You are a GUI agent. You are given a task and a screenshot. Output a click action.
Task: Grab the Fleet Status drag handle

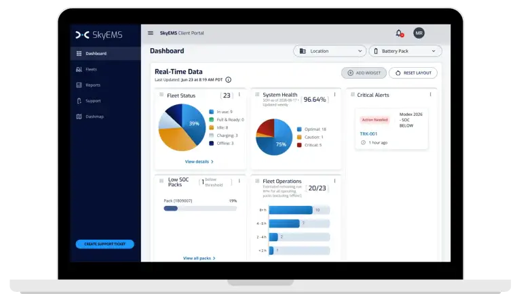pos(161,95)
